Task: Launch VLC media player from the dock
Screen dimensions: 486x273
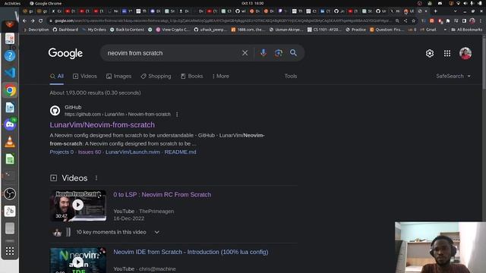Action: 10,142
